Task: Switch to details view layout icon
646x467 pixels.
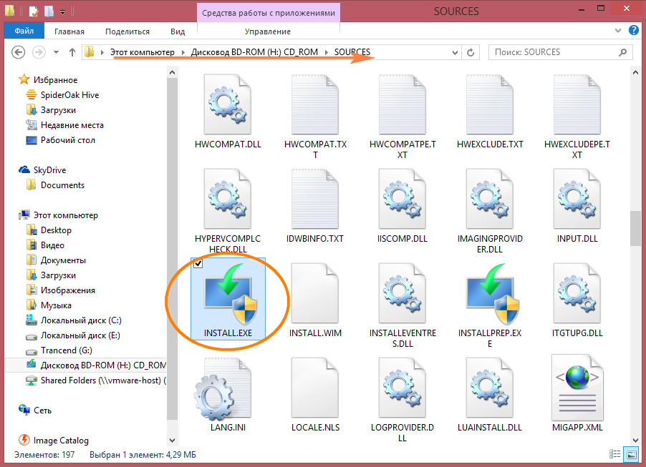Action: (614, 454)
